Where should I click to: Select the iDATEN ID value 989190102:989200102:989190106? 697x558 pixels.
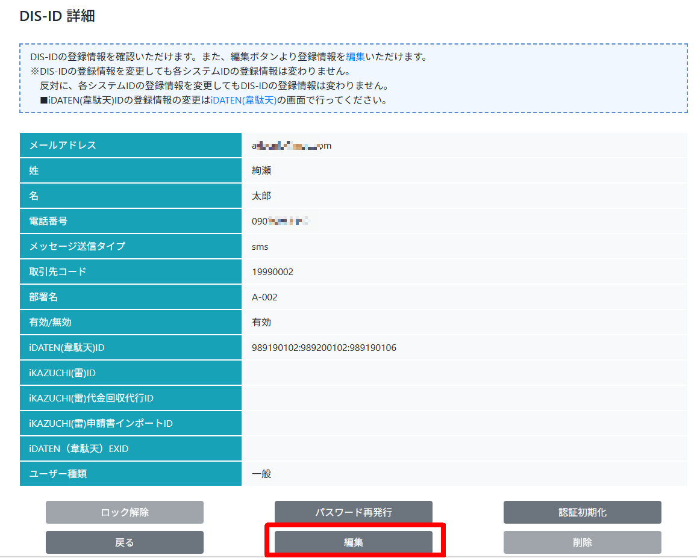tap(323, 348)
